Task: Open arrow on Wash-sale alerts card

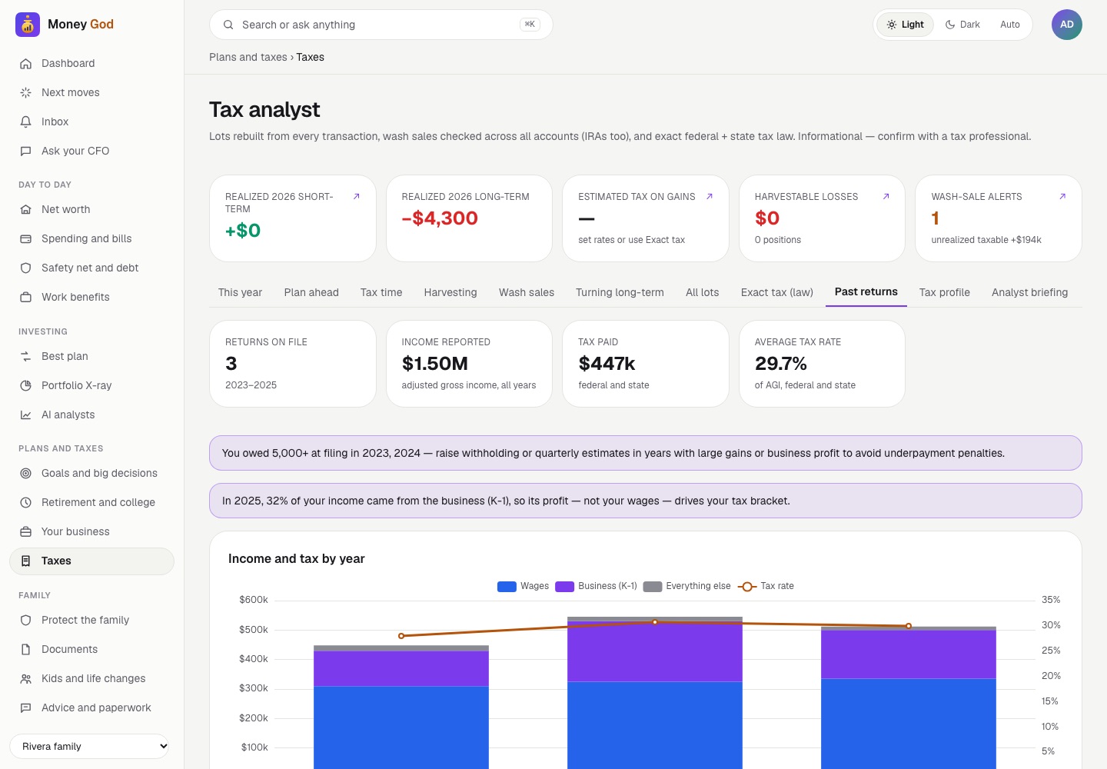Action: click(1062, 196)
